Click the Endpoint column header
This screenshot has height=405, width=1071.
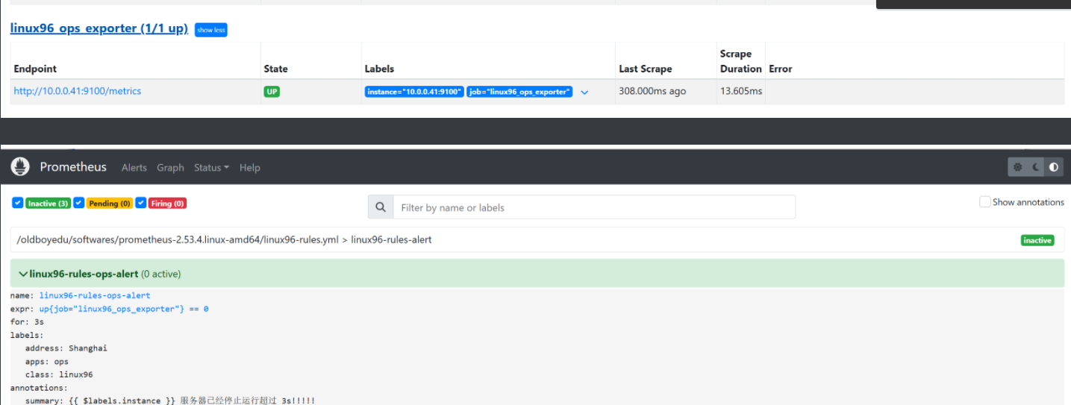(35, 69)
